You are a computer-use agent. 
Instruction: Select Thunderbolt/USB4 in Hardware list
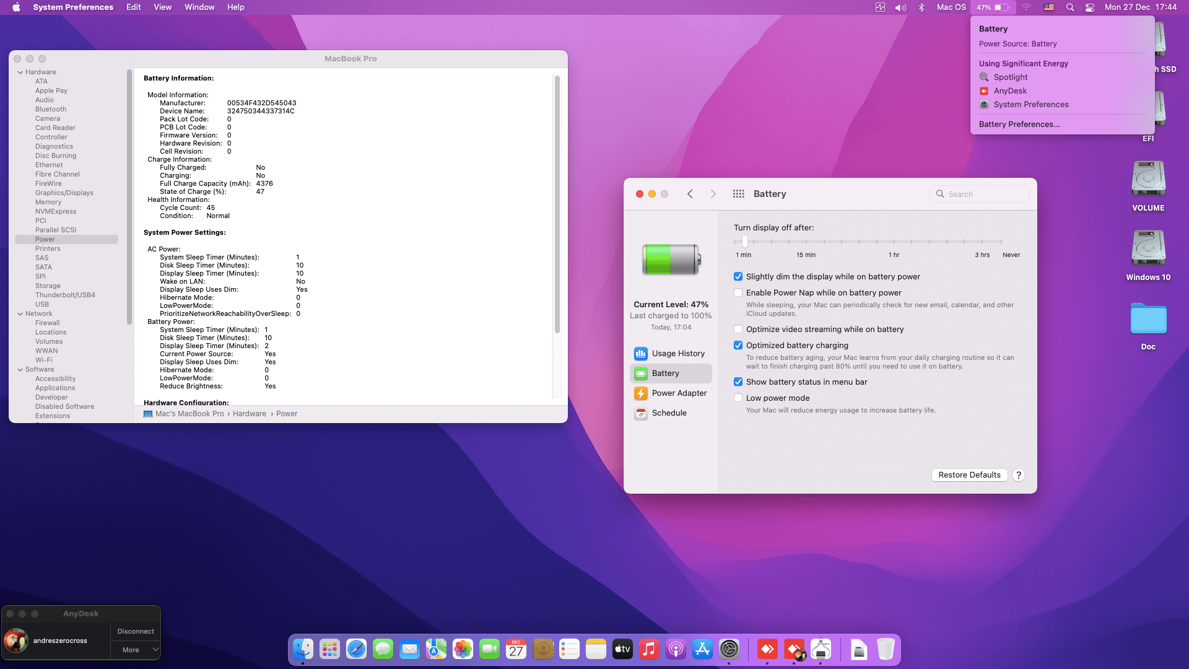[x=65, y=295]
